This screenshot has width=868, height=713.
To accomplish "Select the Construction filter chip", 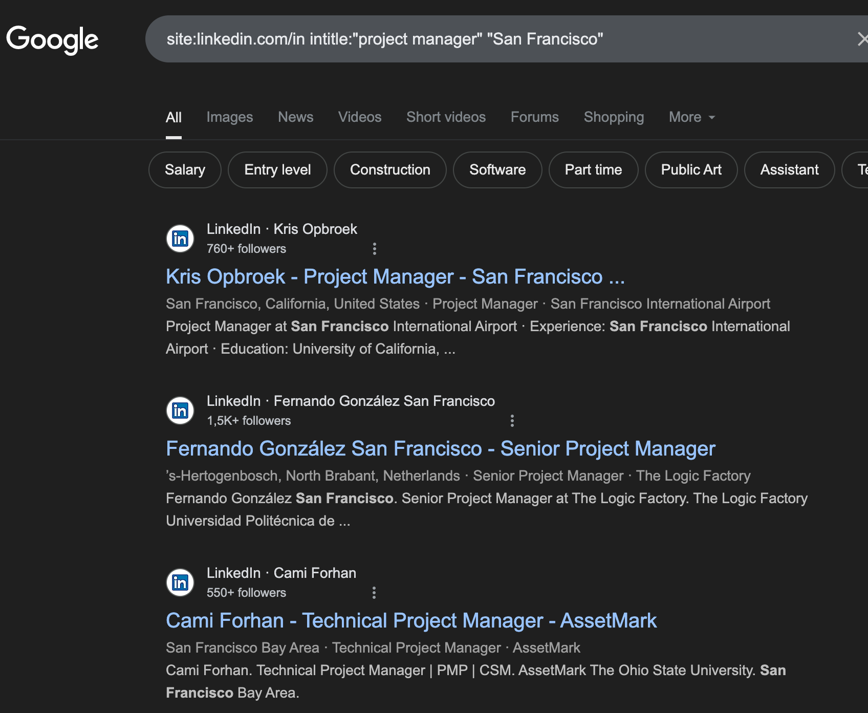I will tap(390, 169).
